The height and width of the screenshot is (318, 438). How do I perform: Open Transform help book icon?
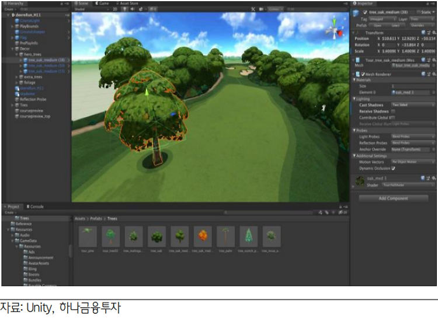423,33
